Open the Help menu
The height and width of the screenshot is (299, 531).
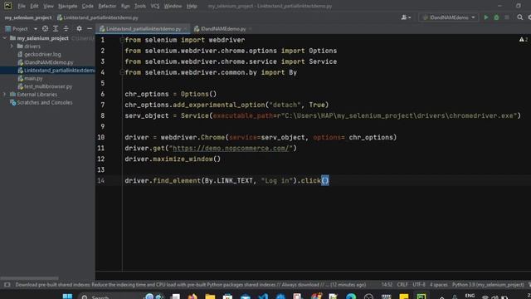coord(192,6)
